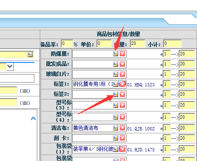
Task: Clear the 标签1 selection with red X
Action: tap(122, 84)
